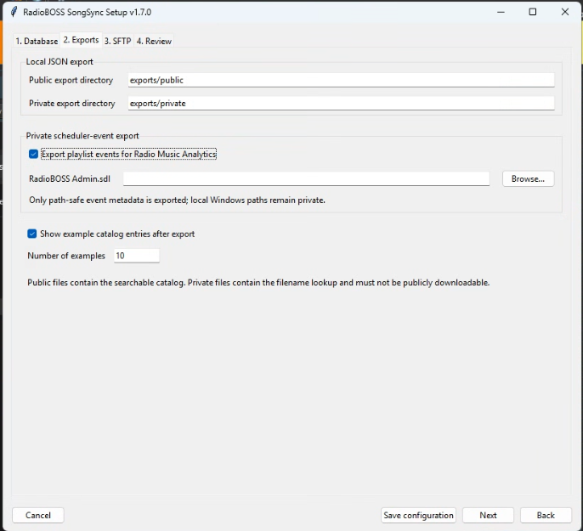The height and width of the screenshot is (531, 583).
Task: Cancel the SongSync setup
Action: 38,515
